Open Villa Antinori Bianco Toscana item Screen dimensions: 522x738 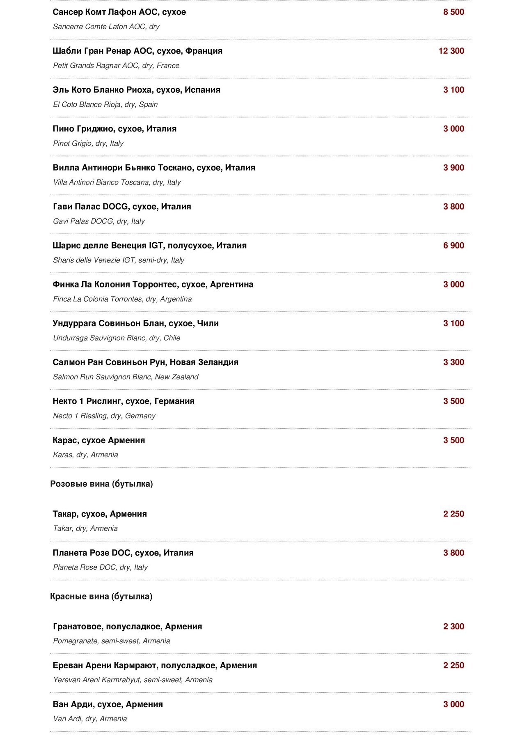pyautogui.click(x=261, y=175)
